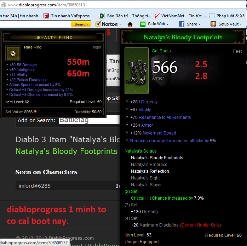
Task: Click the Unique Equipped label
Action: (x=142, y=242)
